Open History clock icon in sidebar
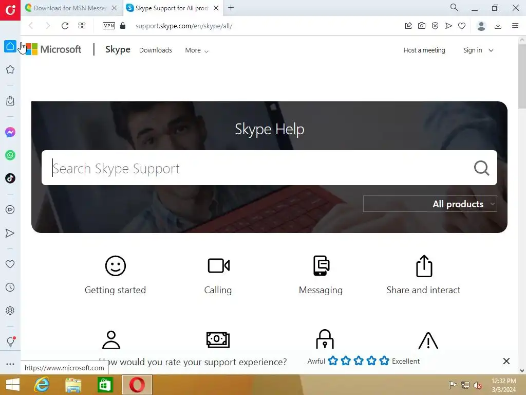 (10, 287)
